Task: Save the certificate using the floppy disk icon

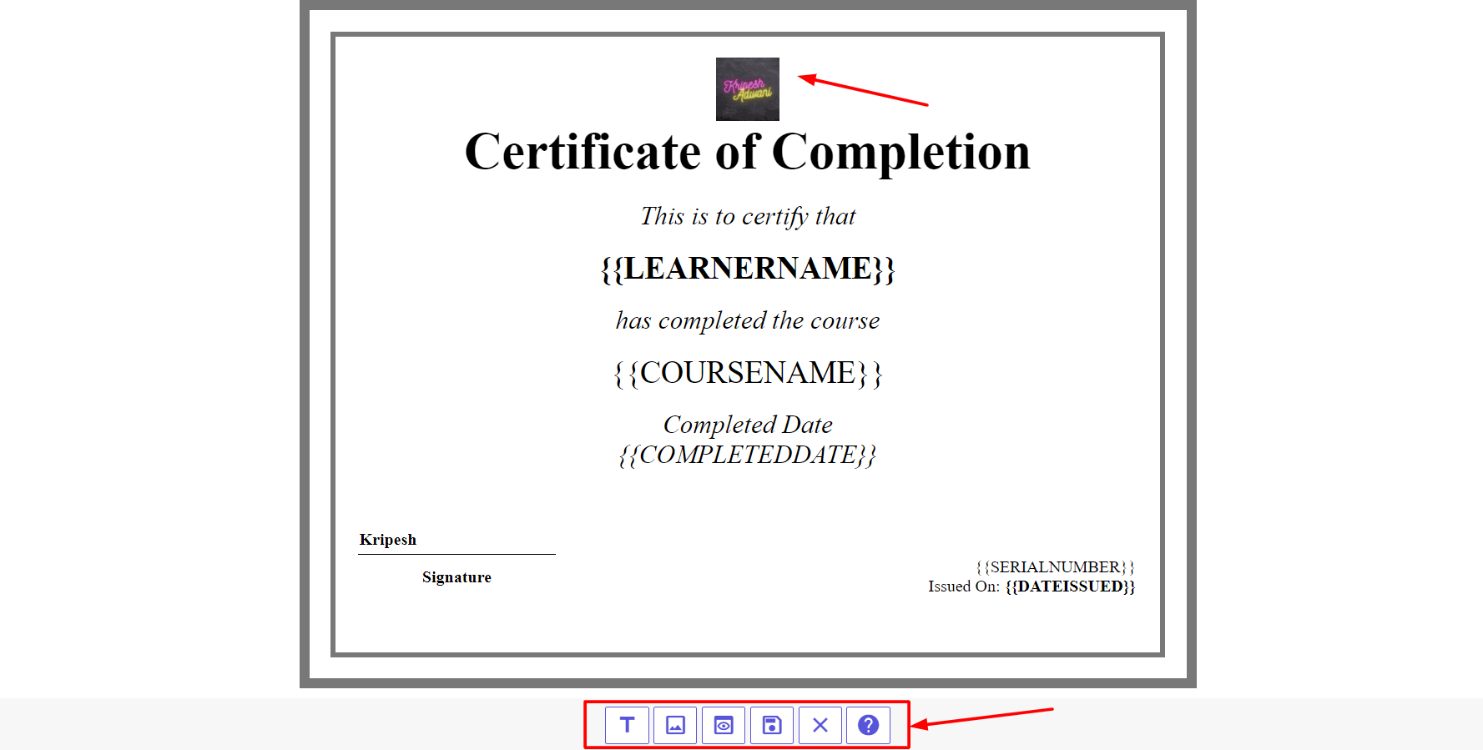Action: pos(772,725)
